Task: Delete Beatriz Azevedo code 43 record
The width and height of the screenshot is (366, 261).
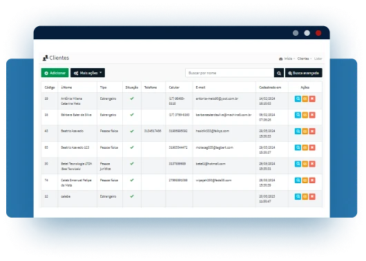Action: (312, 132)
